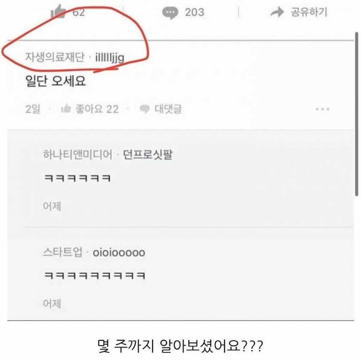361x361 pixels.
Task: Click the 62 like count at top
Action: 79,12
